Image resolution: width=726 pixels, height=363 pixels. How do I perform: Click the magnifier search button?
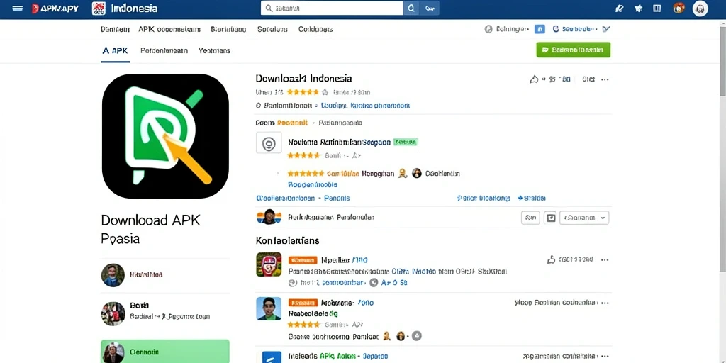point(411,9)
